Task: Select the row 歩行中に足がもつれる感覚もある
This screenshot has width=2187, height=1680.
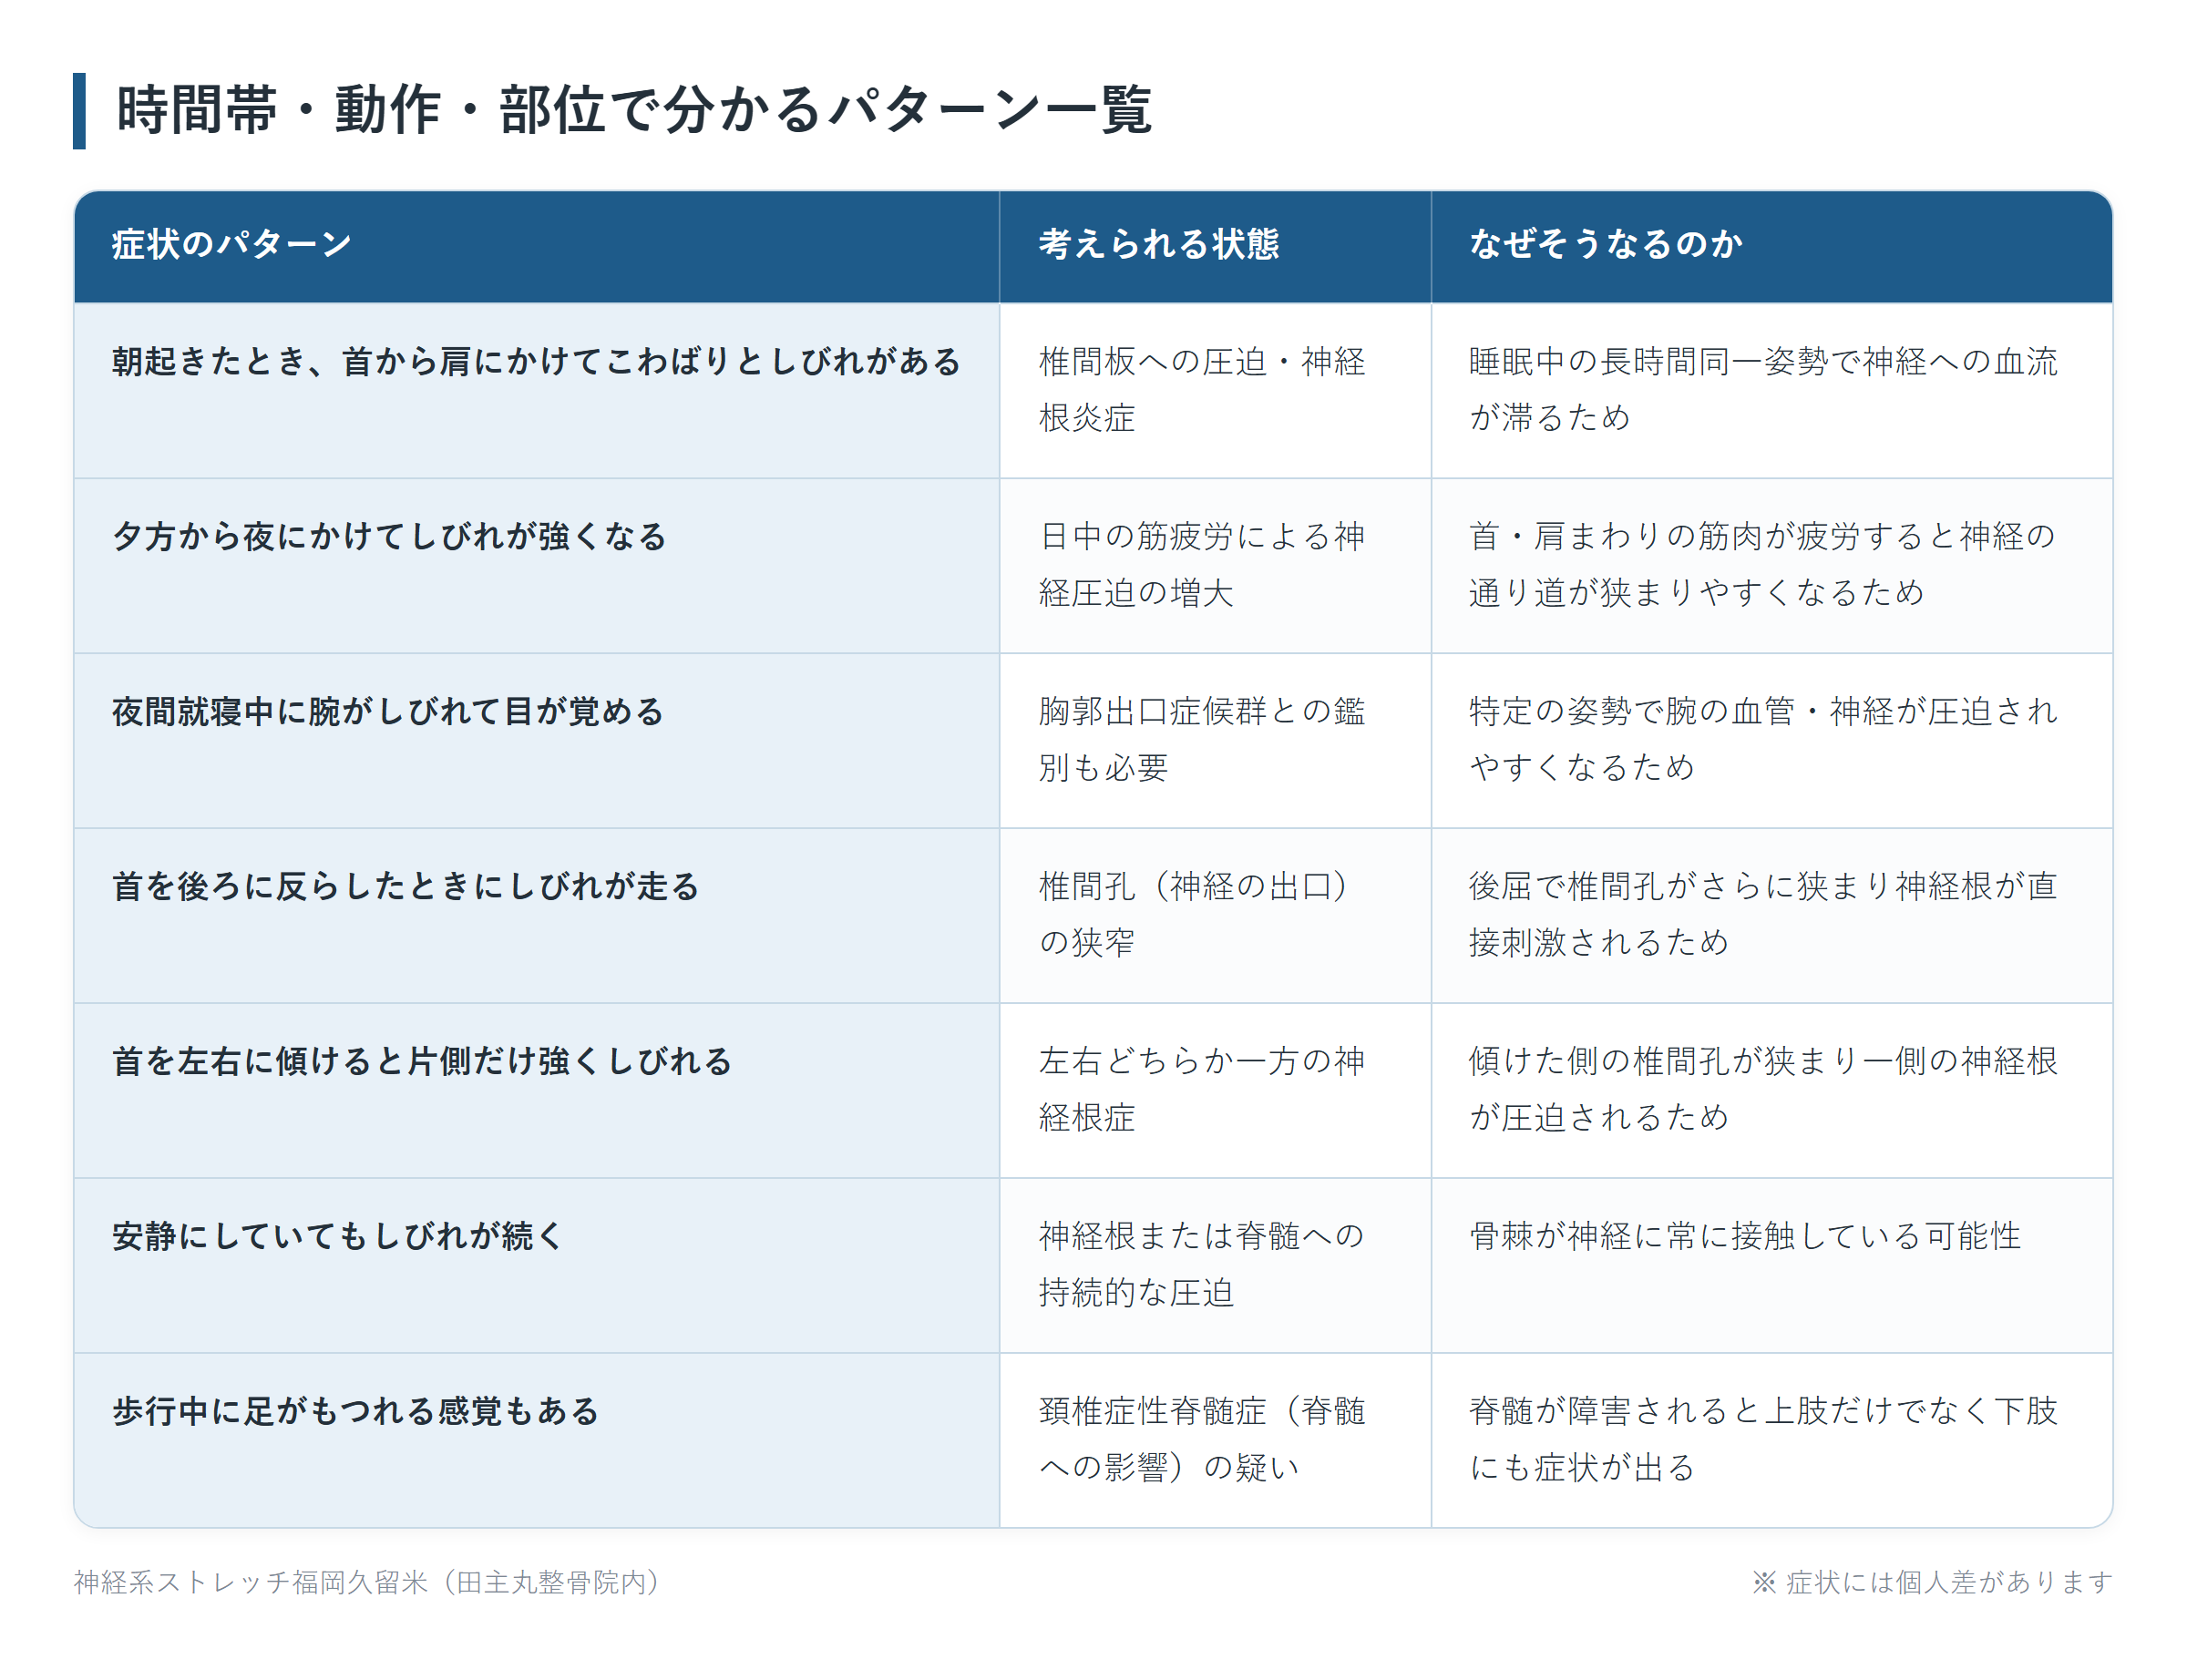Action: (1093, 1440)
